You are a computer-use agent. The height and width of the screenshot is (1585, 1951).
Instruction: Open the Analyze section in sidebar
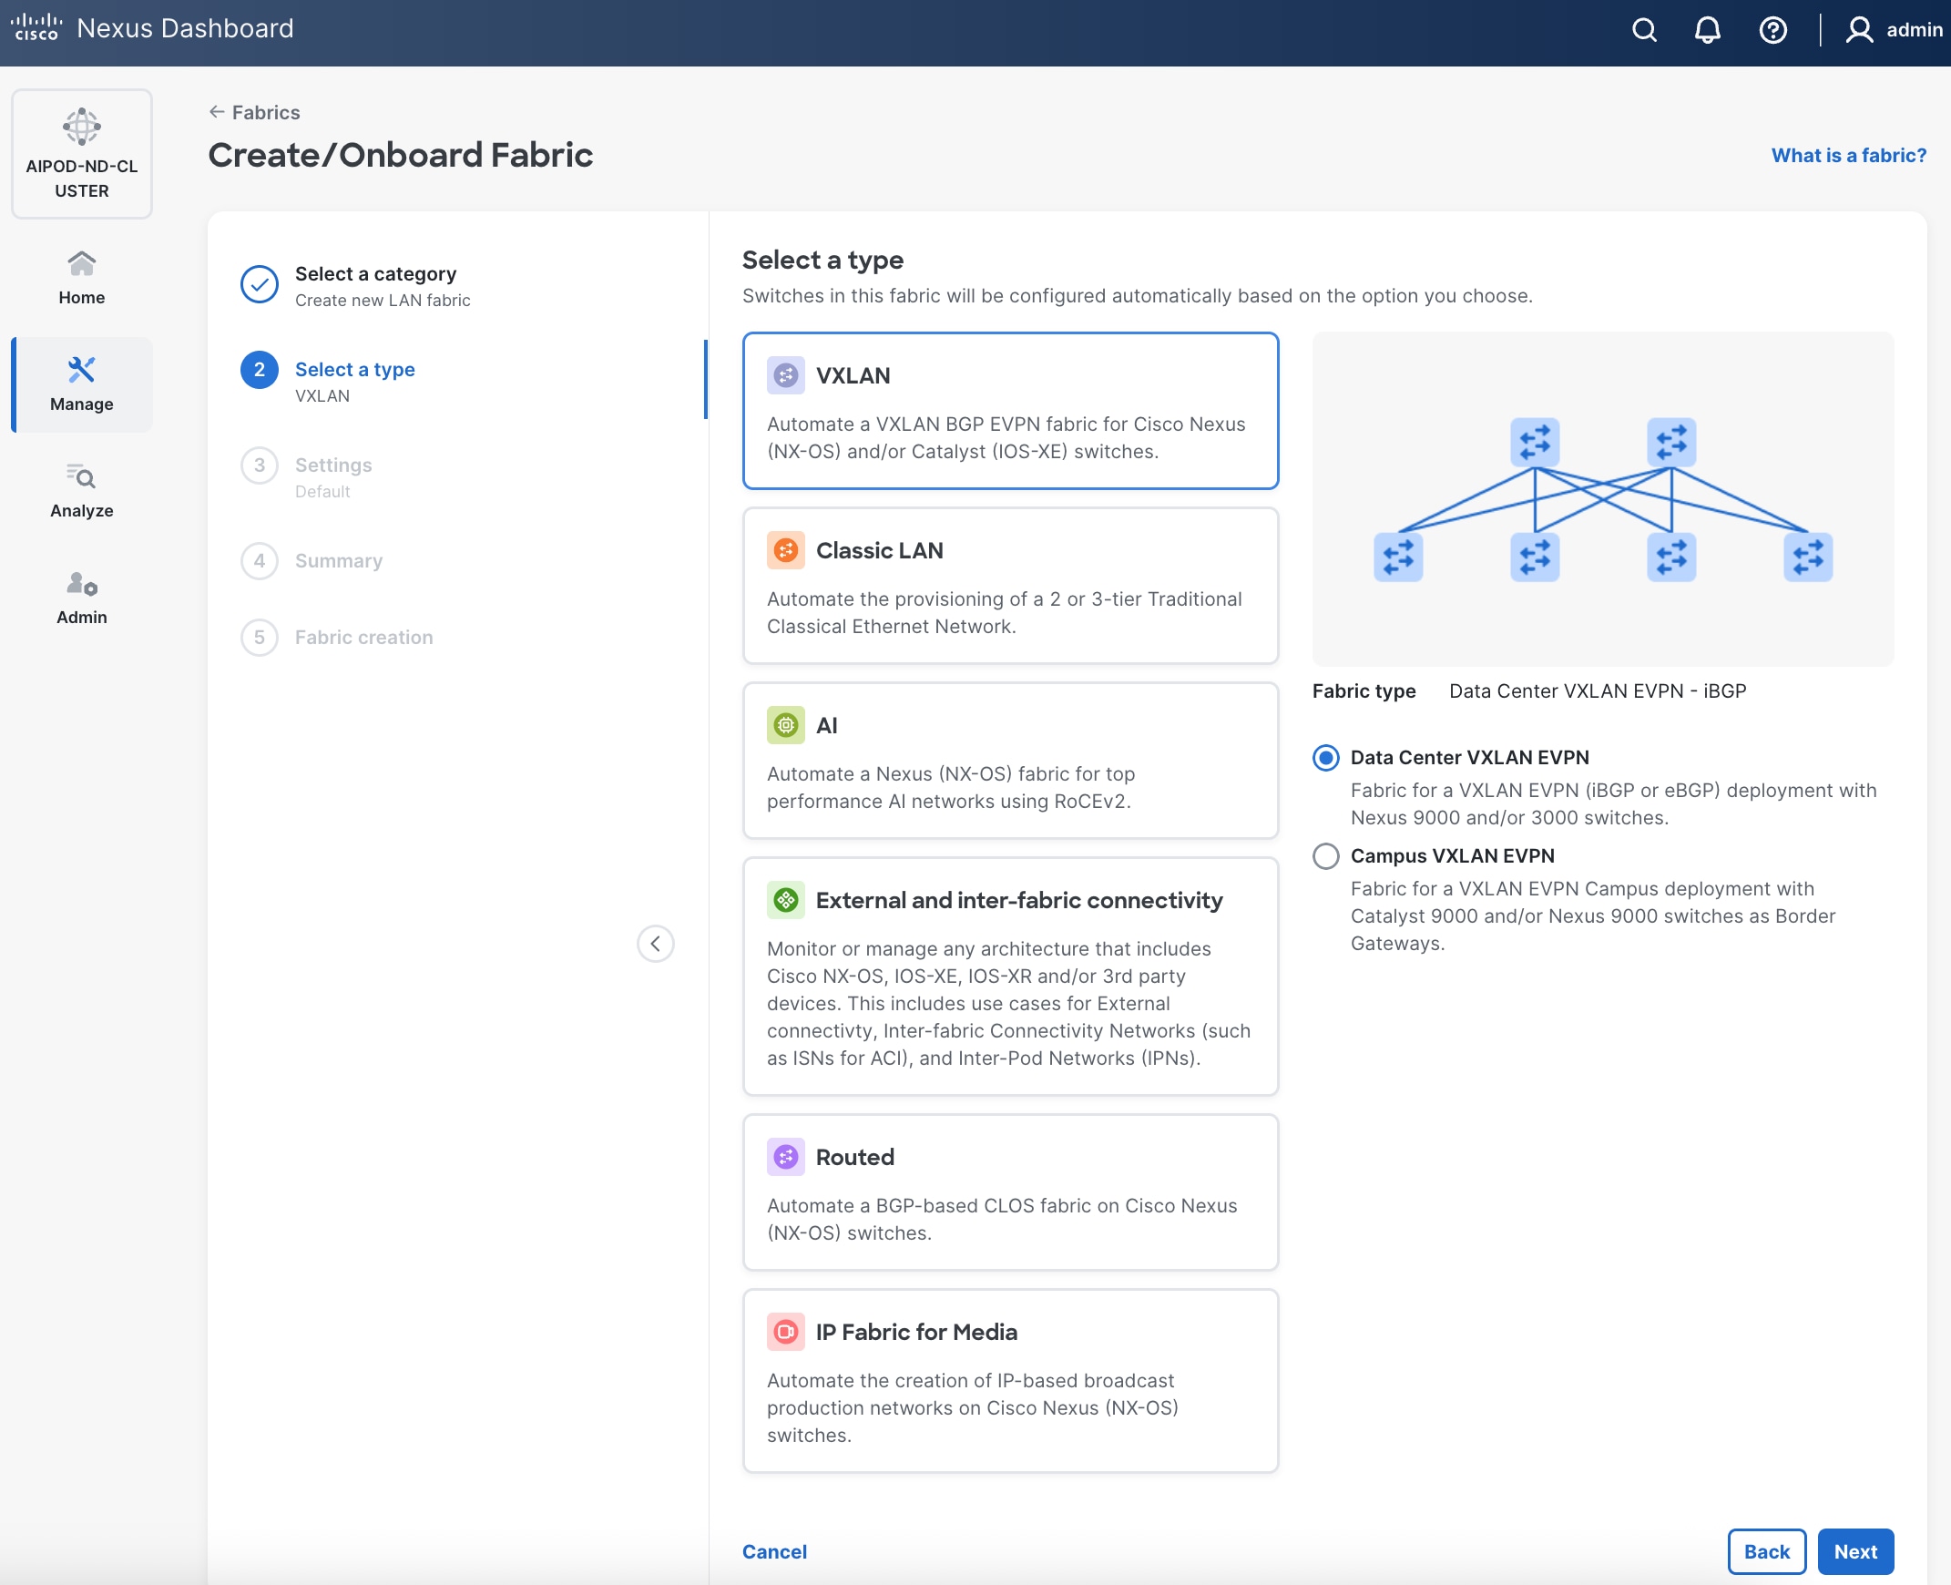[81, 490]
